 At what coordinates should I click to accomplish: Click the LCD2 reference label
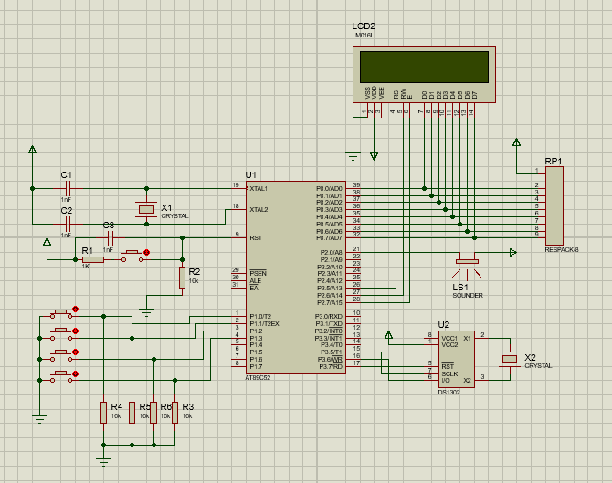[x=364, y=26]
